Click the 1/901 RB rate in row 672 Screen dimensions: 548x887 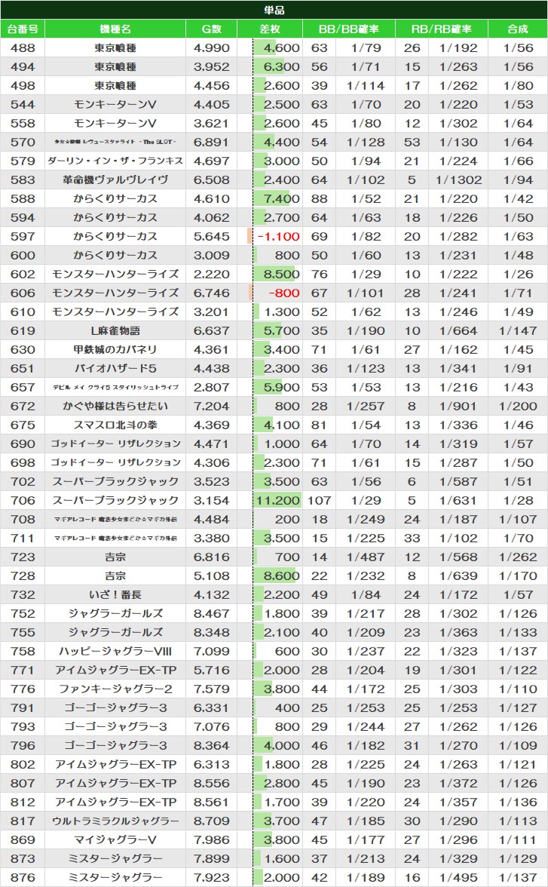pos(458,406)
